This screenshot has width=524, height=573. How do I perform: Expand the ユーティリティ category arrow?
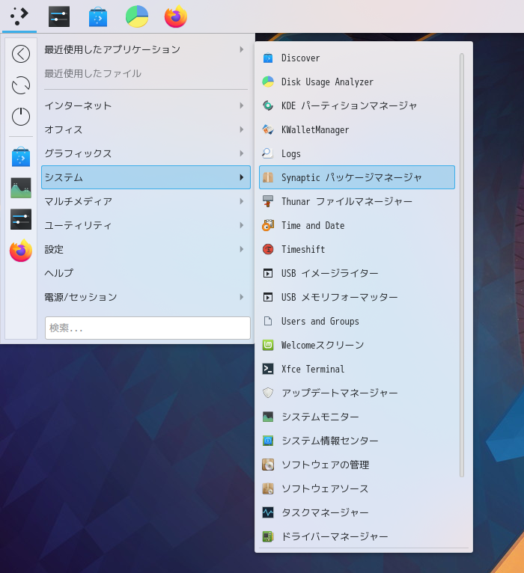pyautogui.click(x=241, y=225)
